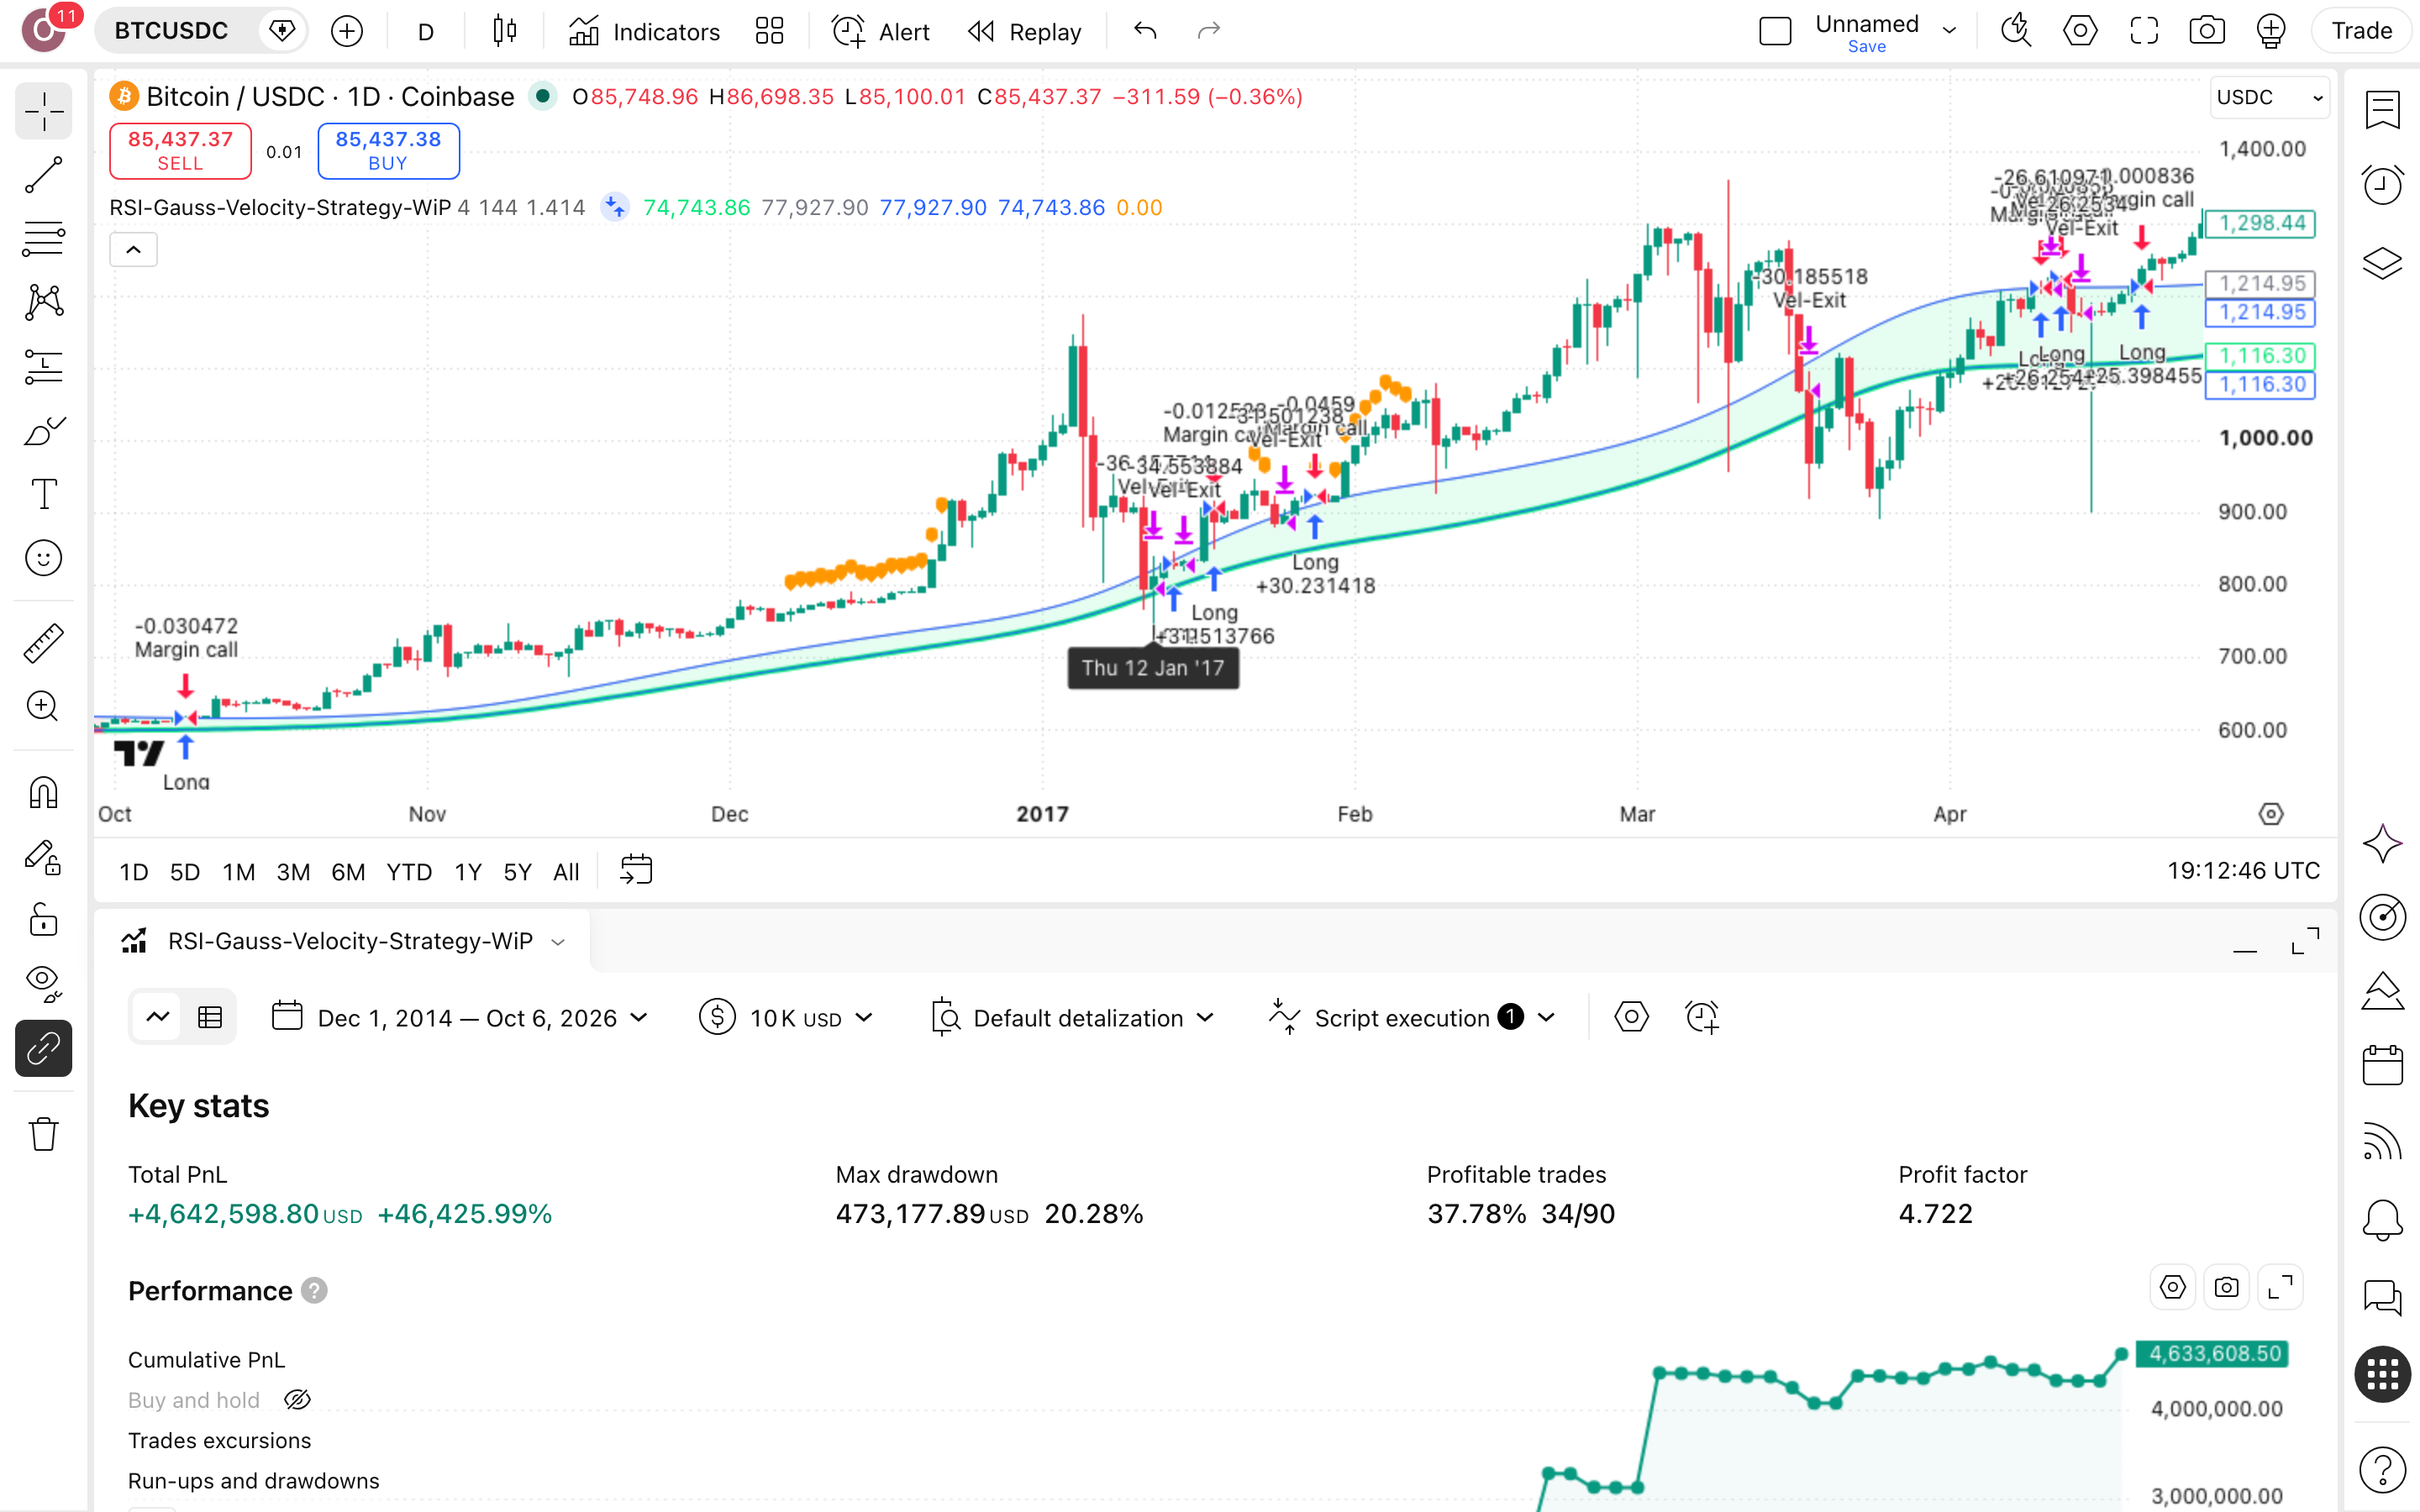Image resolution: width=2420 pixels, height=1512 pixels.
Task: Click the Replay button
Action: 1025,31
